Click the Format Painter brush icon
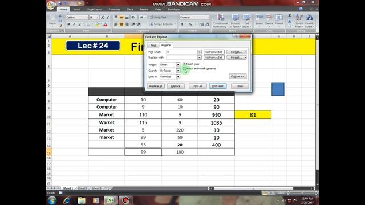Viewport: 365px width, 205px height. (x=60, y=26)
